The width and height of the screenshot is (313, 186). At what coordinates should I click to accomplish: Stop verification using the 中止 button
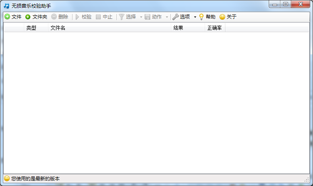pyautogui.click(x=104, y=17)
